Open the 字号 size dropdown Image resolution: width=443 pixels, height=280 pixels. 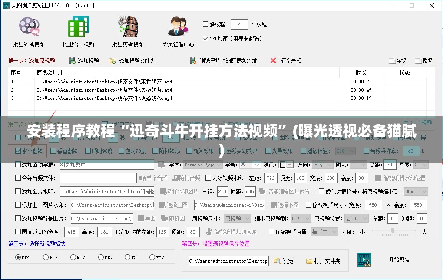[x=250, y=165]
